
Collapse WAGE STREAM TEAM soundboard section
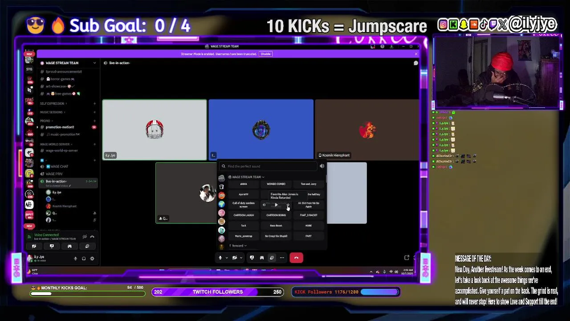coord(246,177)
